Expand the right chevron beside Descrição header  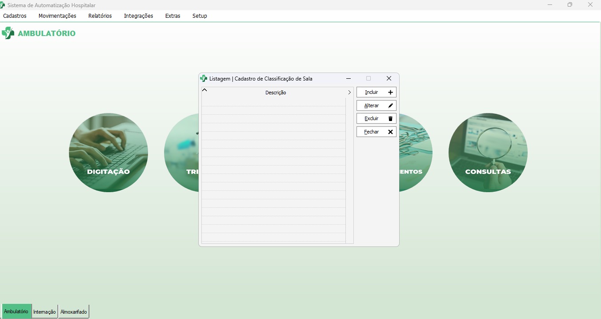[x=349, y=93]
